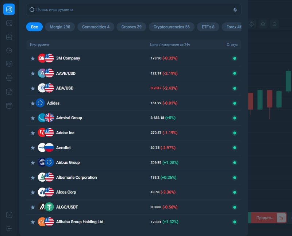Favorite ALGO/USDT with its star
The width and height of the screenshot is (292, 236).
(x=33, y=207)
